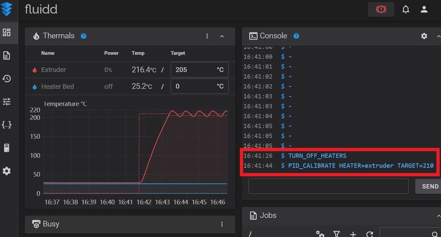The image size is (441, 237).
Task: Open the Thermals three-dot menu
Action: tap(207, 36)
